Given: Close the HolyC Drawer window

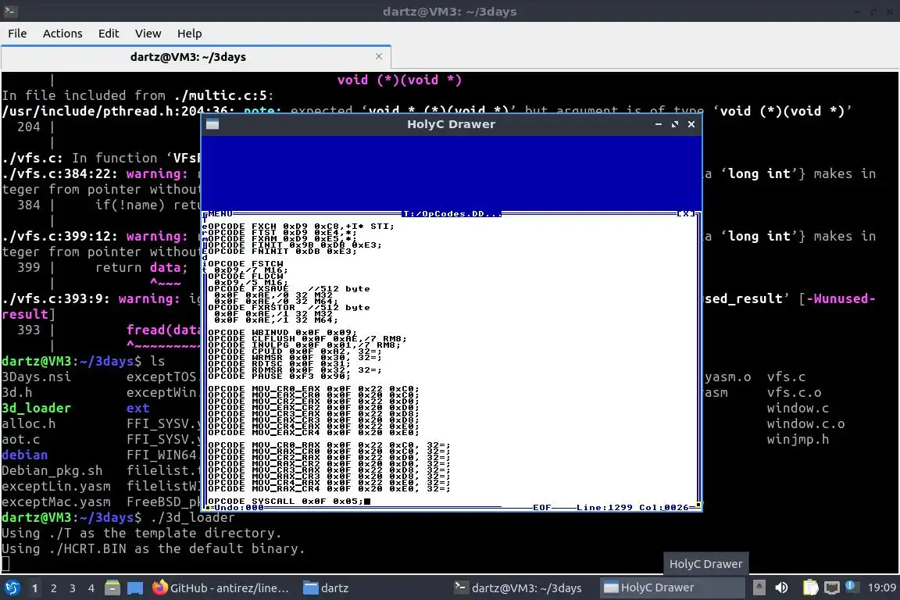Looking at the screenshot, I should [691, 124].
